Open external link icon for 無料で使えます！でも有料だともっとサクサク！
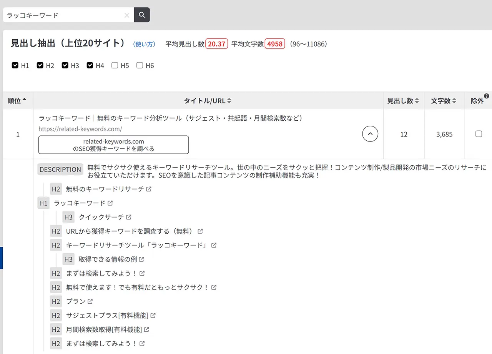This screenshot has height=354, width=492. click(214, 288)
